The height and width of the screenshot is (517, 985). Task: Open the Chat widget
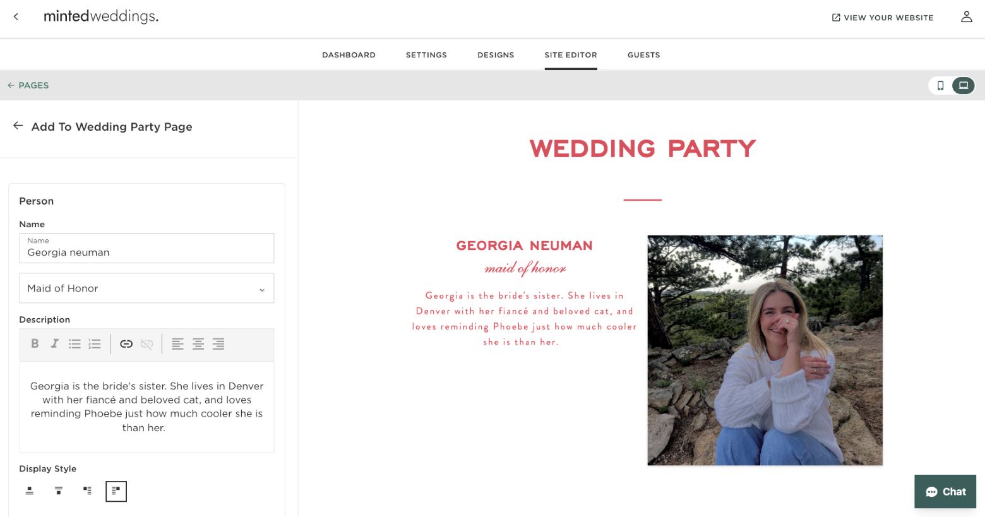click(945, 491)
